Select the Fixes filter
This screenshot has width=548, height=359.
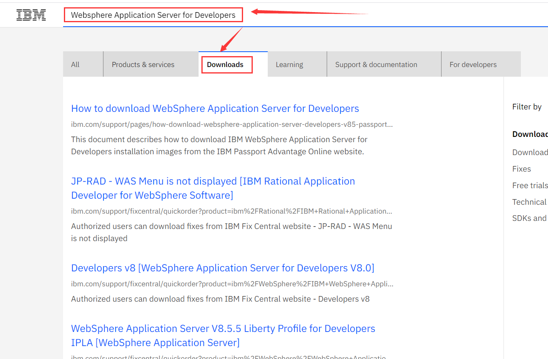pos(522,169)
